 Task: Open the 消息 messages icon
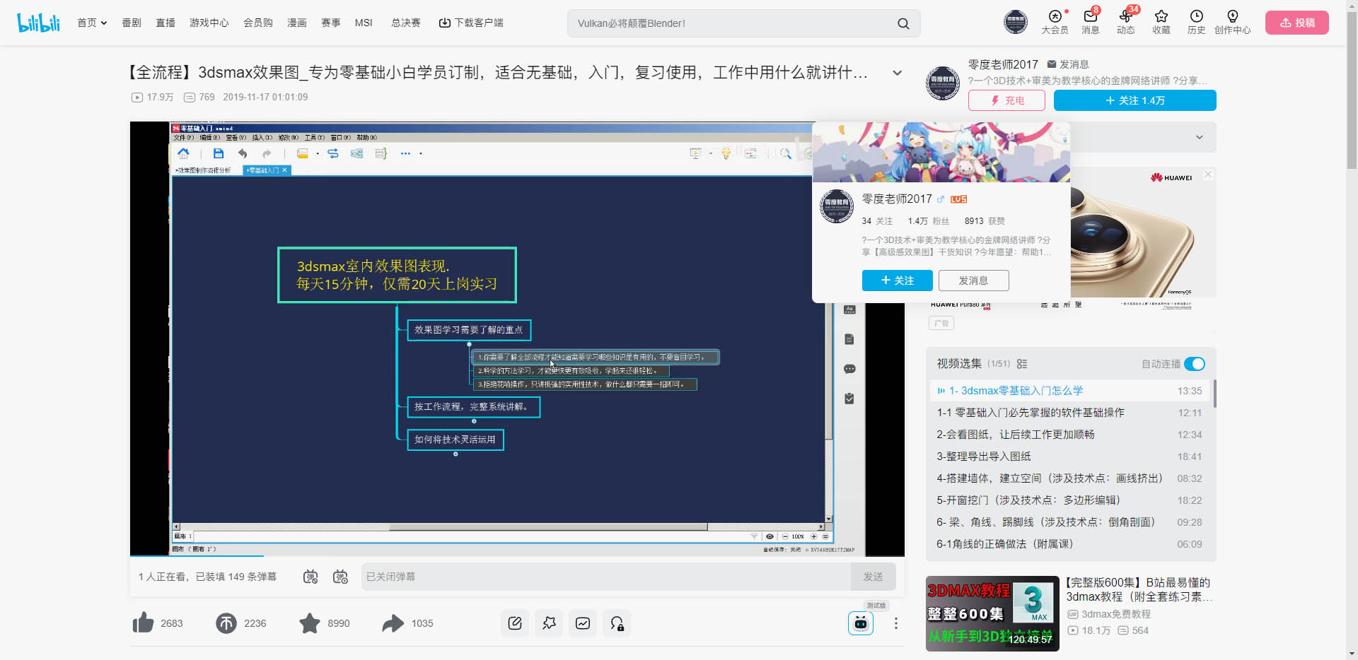point(1090,23)
